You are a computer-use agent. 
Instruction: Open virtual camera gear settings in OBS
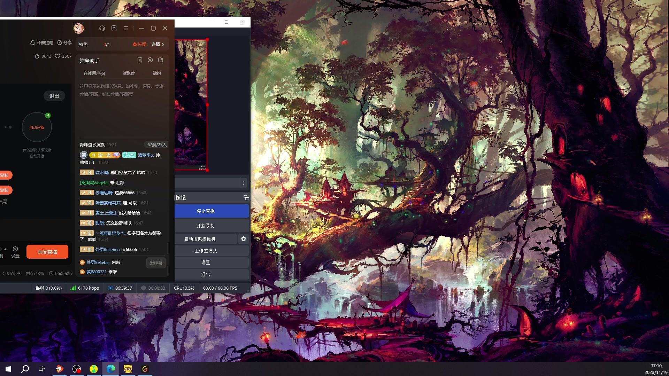click(244, 239)
